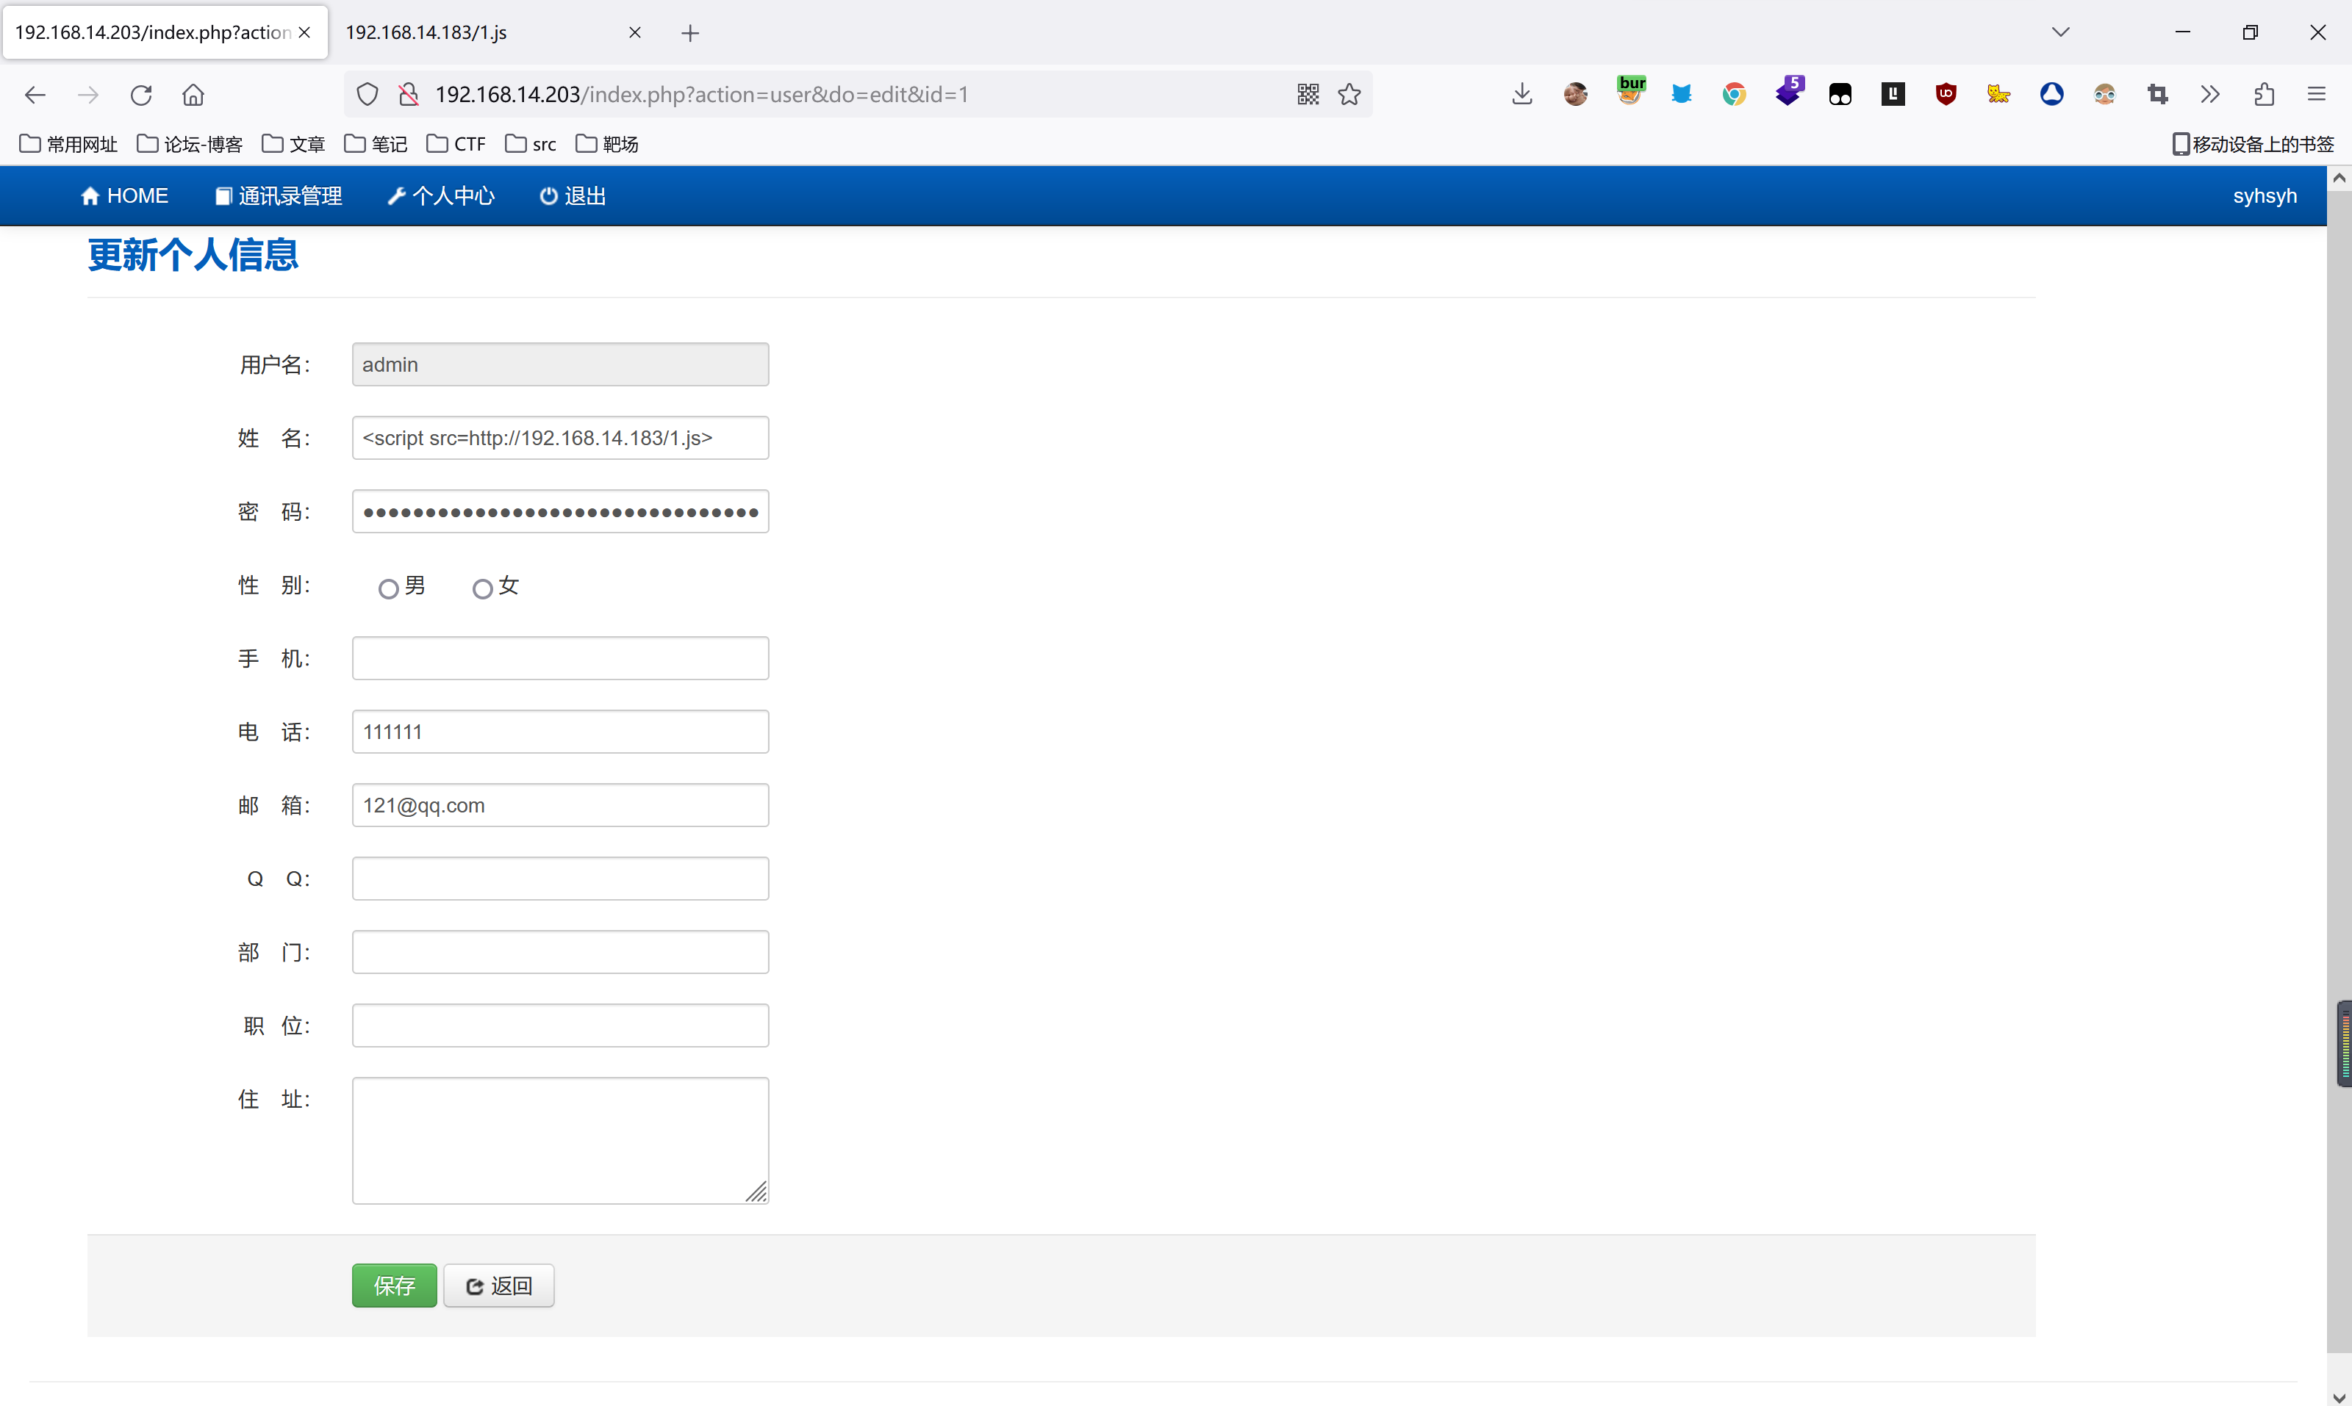Expand the list all tabs dropdown
This screenshot has height=1406, width=2352.
coord(2060,32)
